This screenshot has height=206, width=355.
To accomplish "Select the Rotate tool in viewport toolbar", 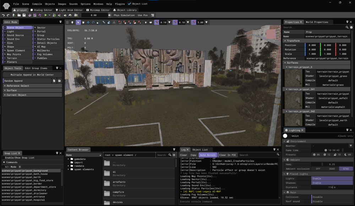I will (x=93, y=22).
